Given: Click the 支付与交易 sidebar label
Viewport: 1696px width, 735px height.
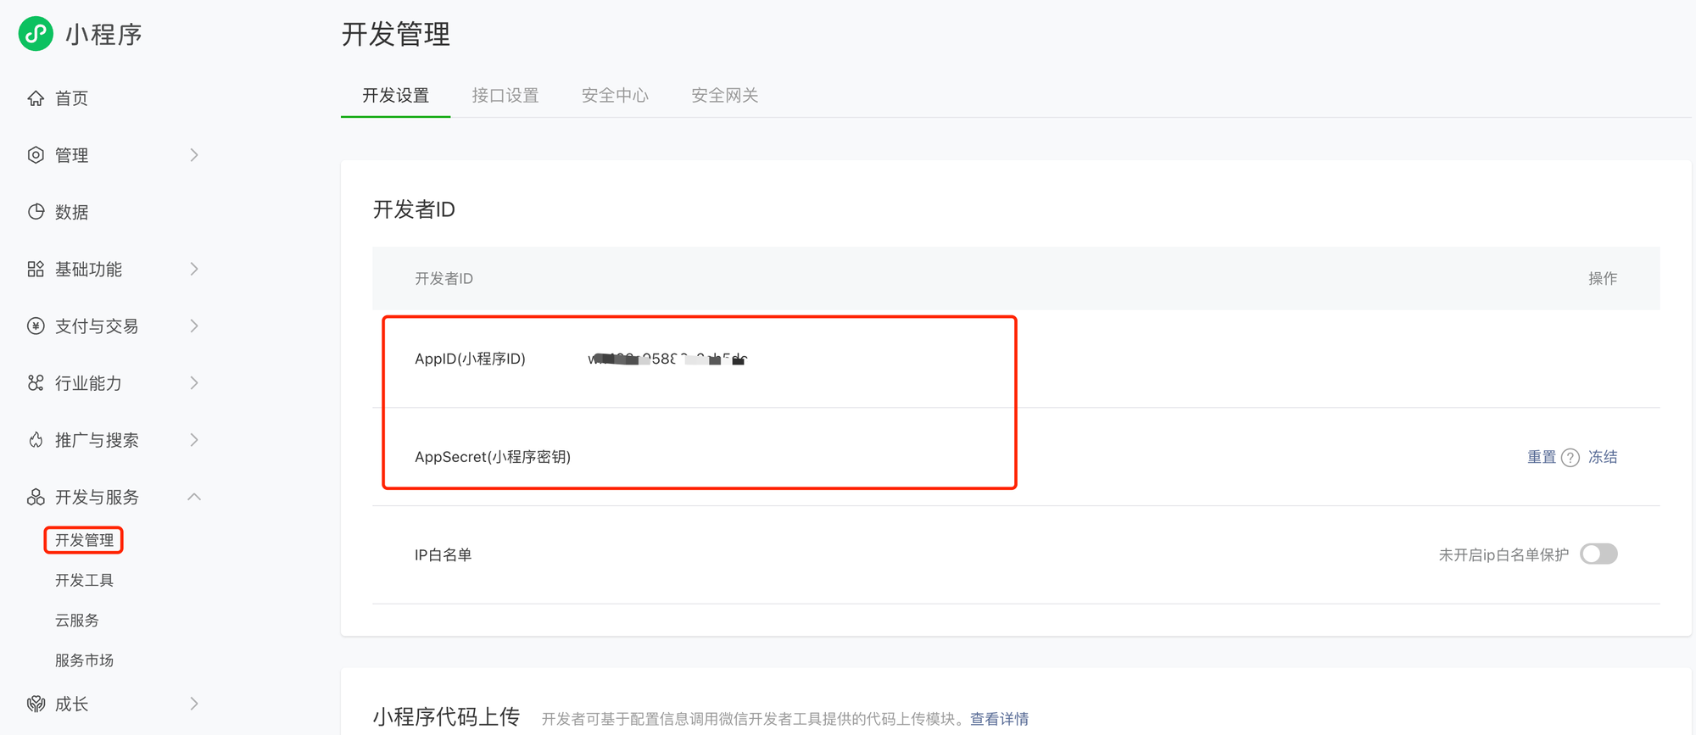Looking at the screenshot, I should pyautogui.click(x=97, y=326).
